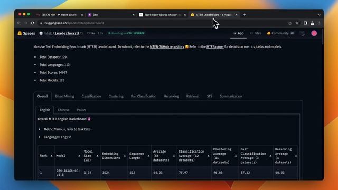
Task: Select the English language tab
Action: [x=44, y=110]
